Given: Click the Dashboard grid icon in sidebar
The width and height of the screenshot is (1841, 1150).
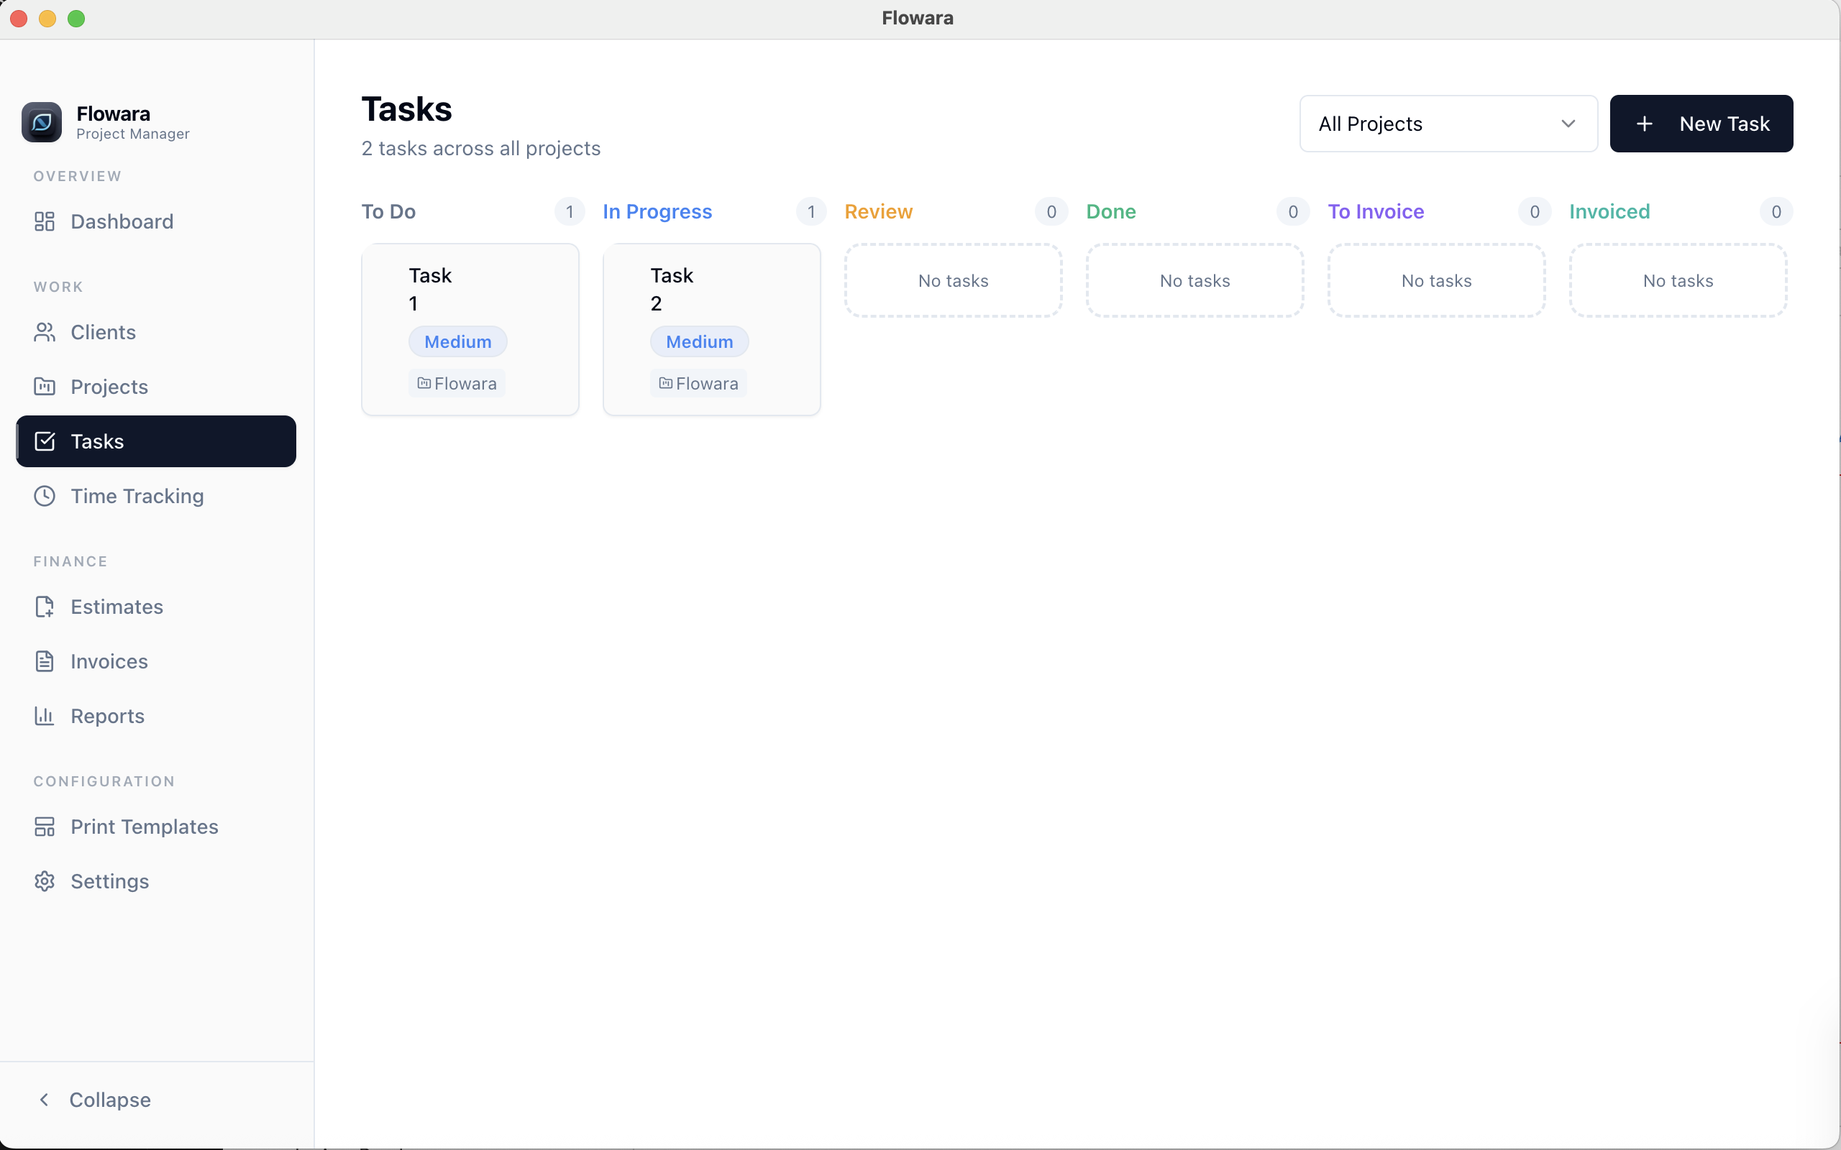Looking at the screenshot, I should (x=43, y=221).
